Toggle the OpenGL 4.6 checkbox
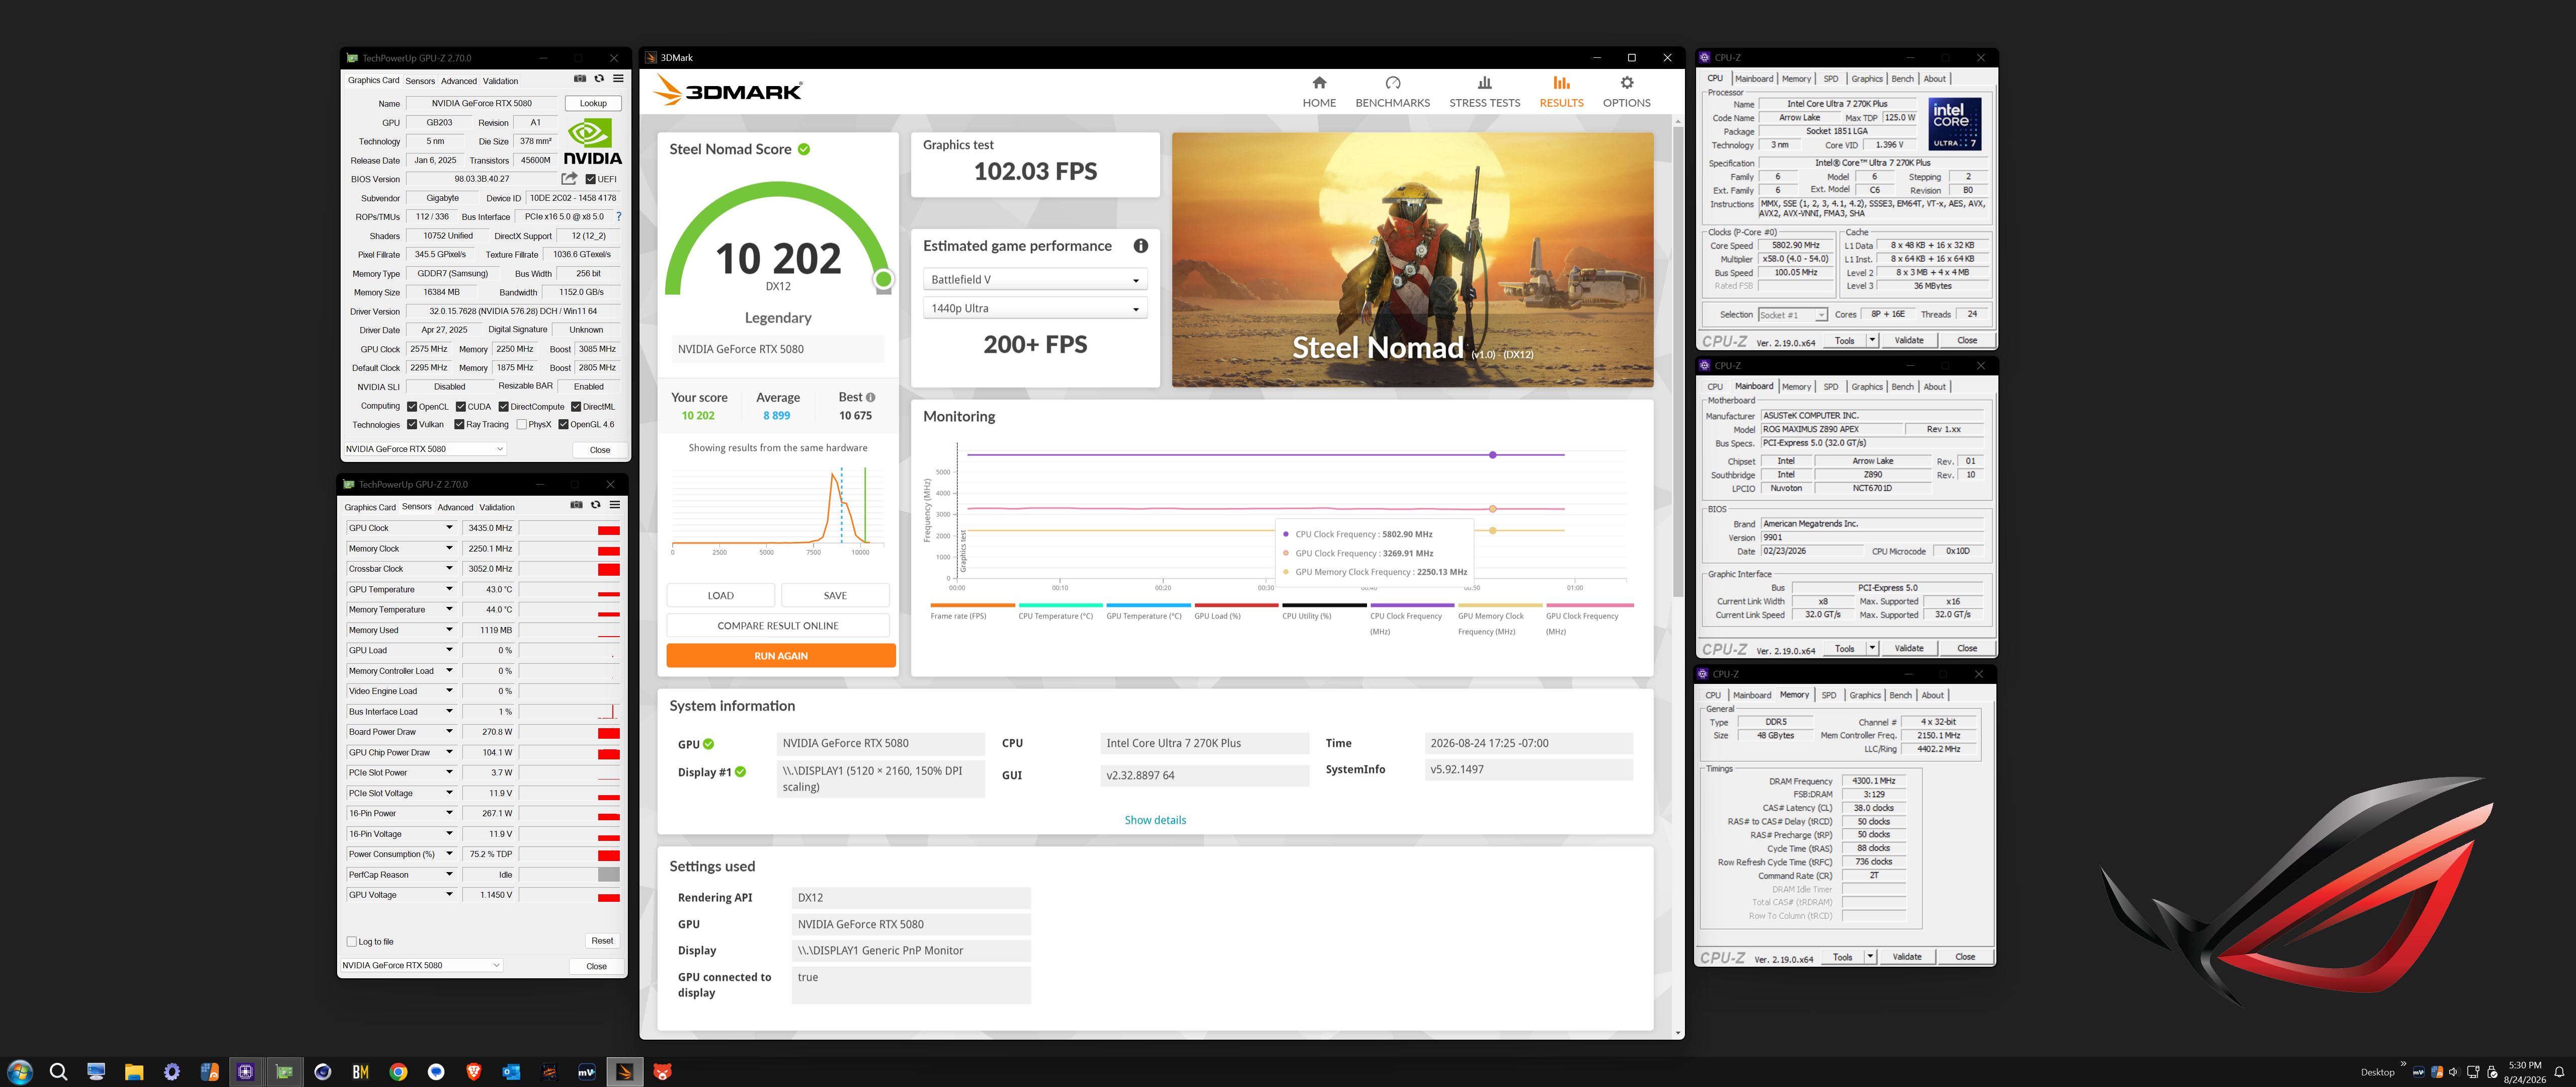The width and height of the screenshot is (2576, 1087). tap(564, 425)
